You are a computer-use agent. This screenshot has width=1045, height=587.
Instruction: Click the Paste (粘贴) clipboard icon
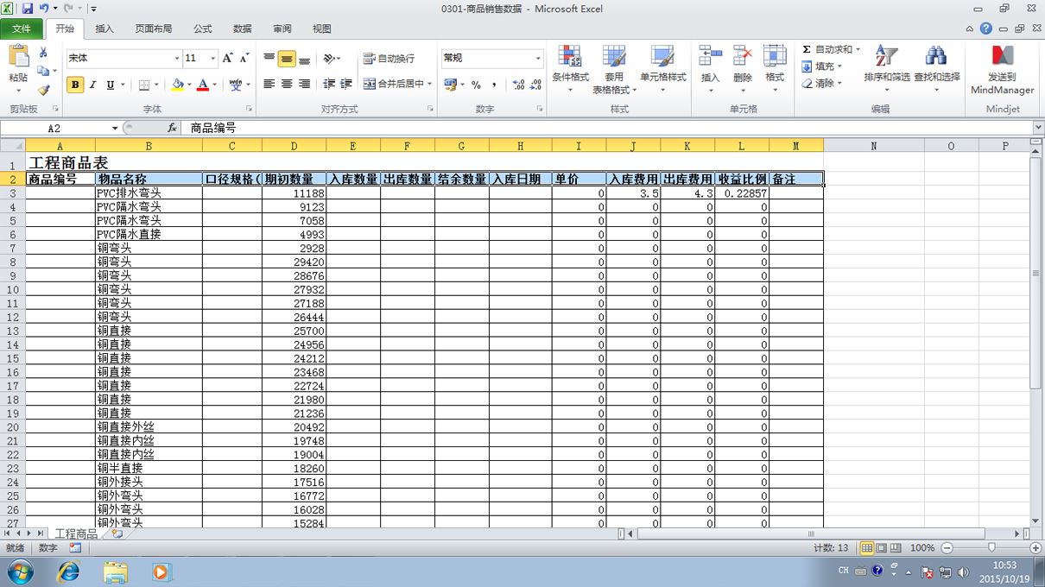click(x=18, y=56)
